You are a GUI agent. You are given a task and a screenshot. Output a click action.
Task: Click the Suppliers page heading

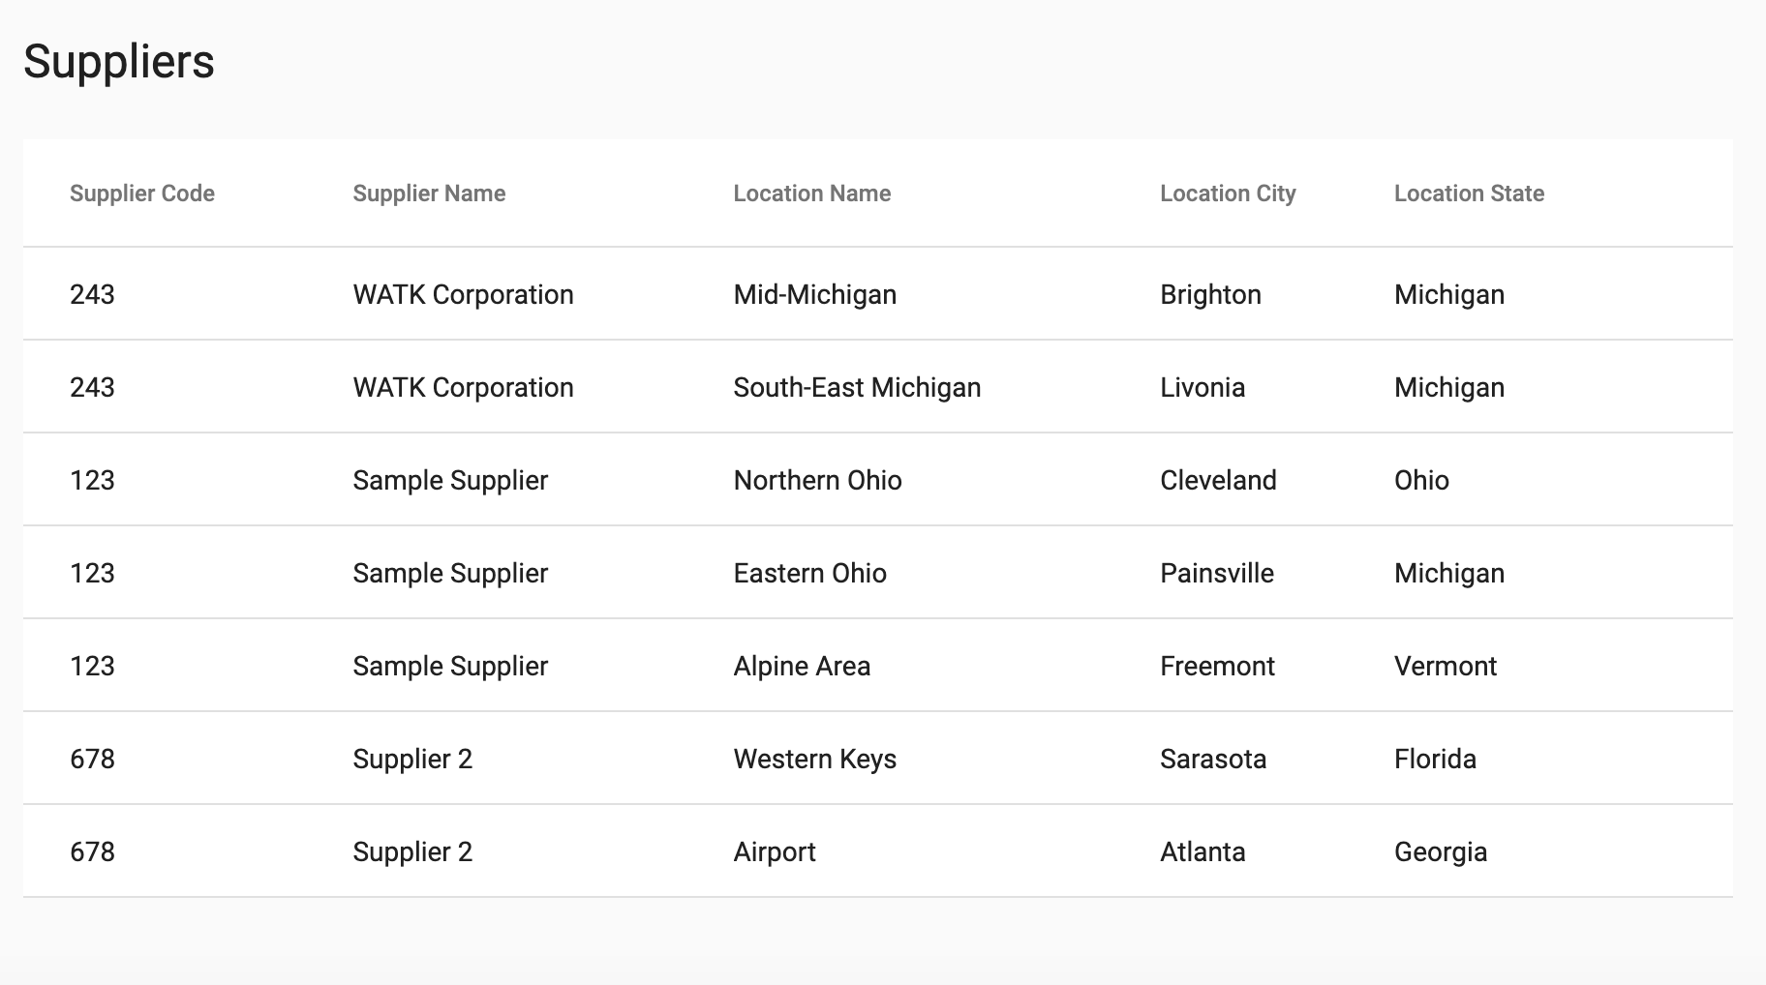pyautogui.click(x=119, y=62)
